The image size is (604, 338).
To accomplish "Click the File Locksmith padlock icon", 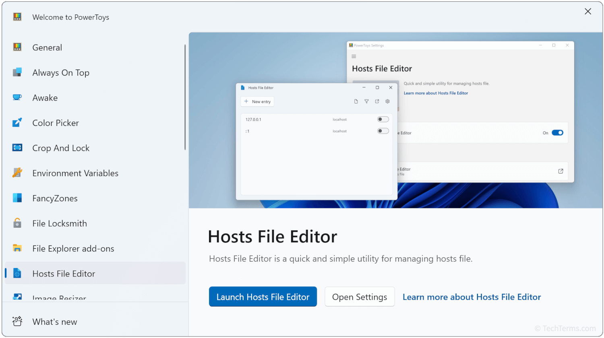I will [x=17, y=223].
